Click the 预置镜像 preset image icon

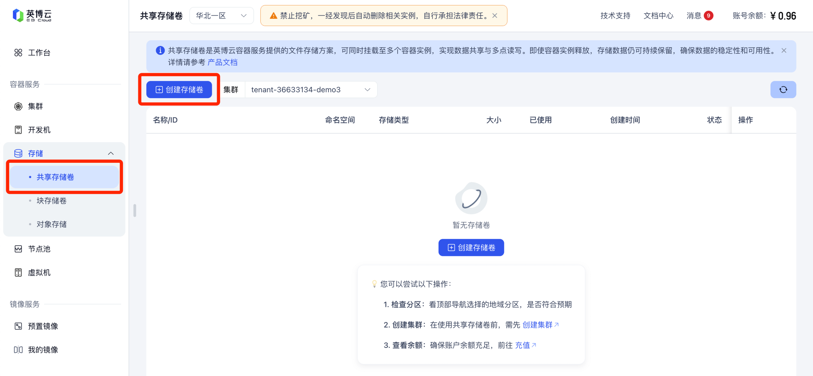18,326
